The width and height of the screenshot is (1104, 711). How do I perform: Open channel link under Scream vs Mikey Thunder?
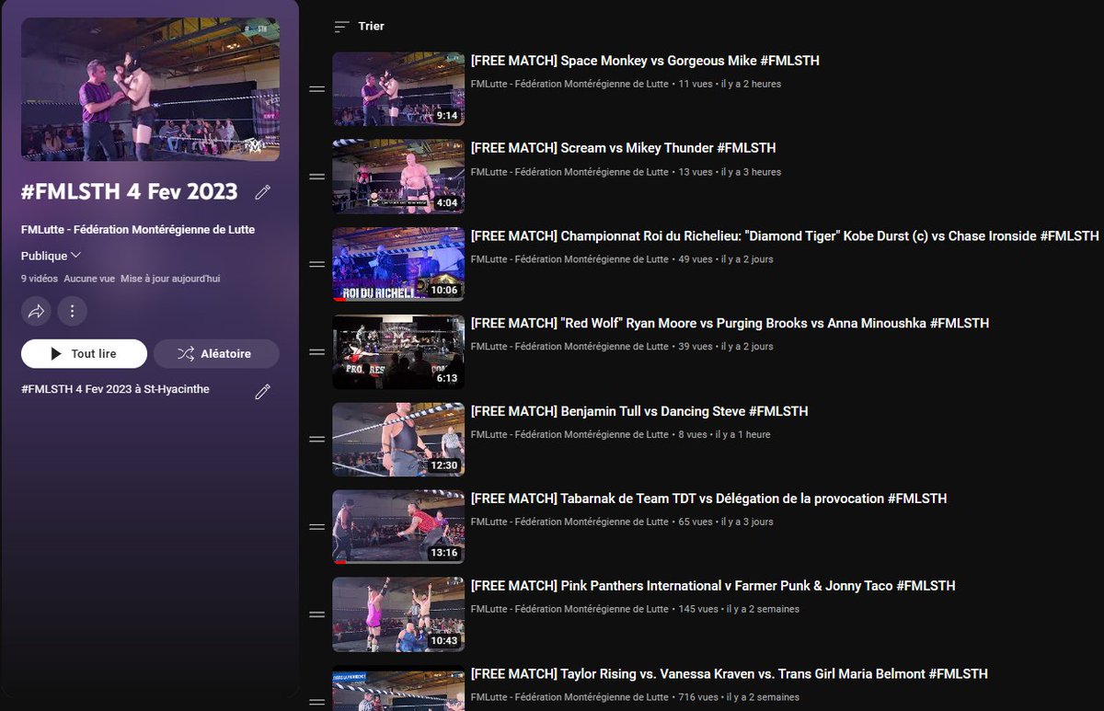coord(569,172)
